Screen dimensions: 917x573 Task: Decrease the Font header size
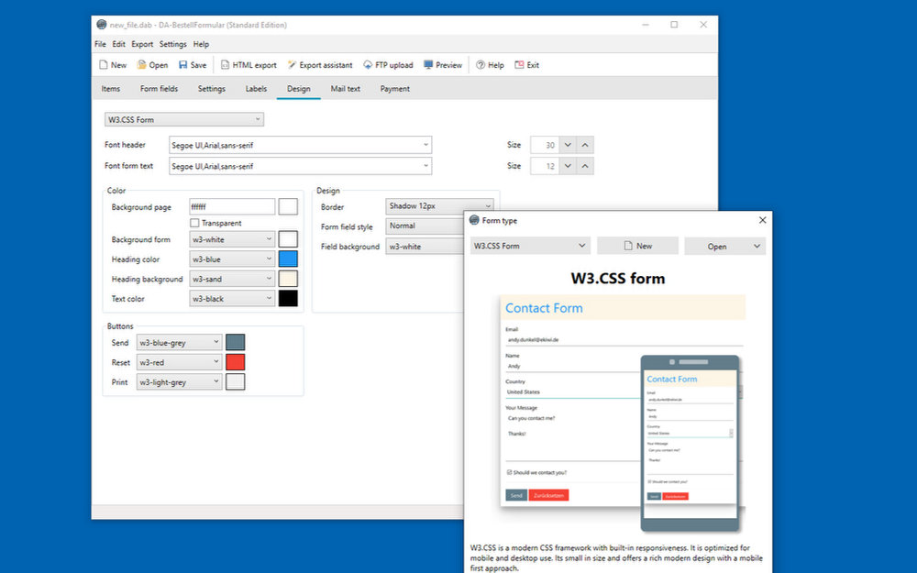(x=568, y=145)
